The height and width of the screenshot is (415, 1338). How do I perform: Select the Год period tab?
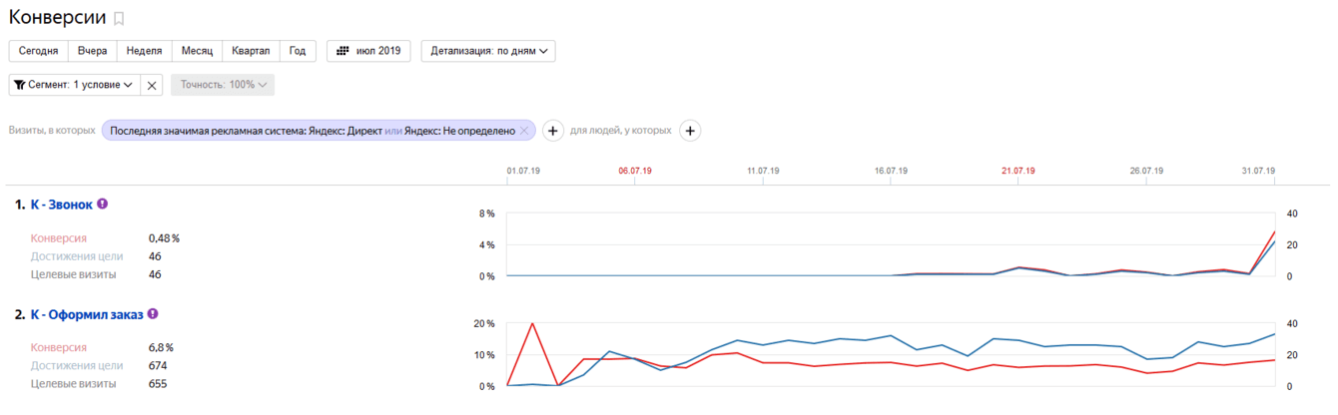[x=298, y=51]
